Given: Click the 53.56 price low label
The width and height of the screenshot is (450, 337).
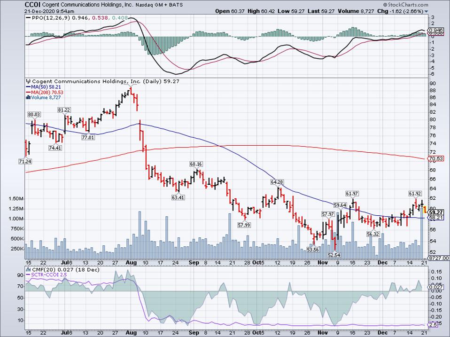Looking at the screenshot, I should tap(313, 250).
